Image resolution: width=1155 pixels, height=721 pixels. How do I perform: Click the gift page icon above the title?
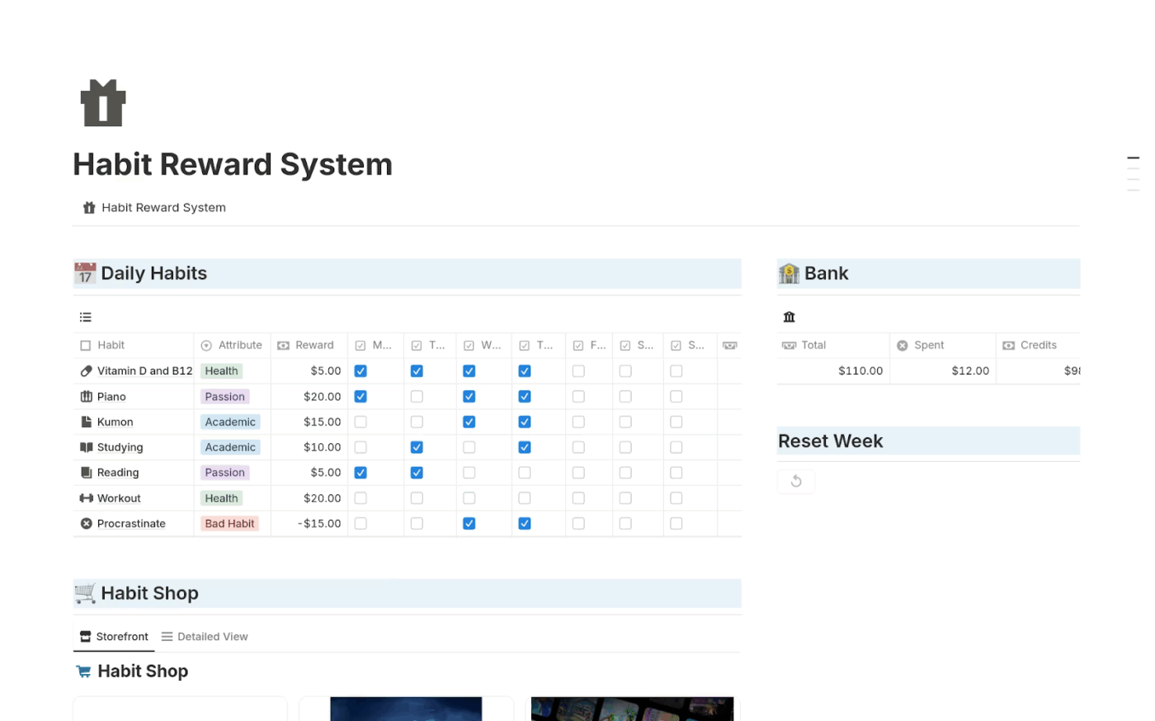pos(102,102)
